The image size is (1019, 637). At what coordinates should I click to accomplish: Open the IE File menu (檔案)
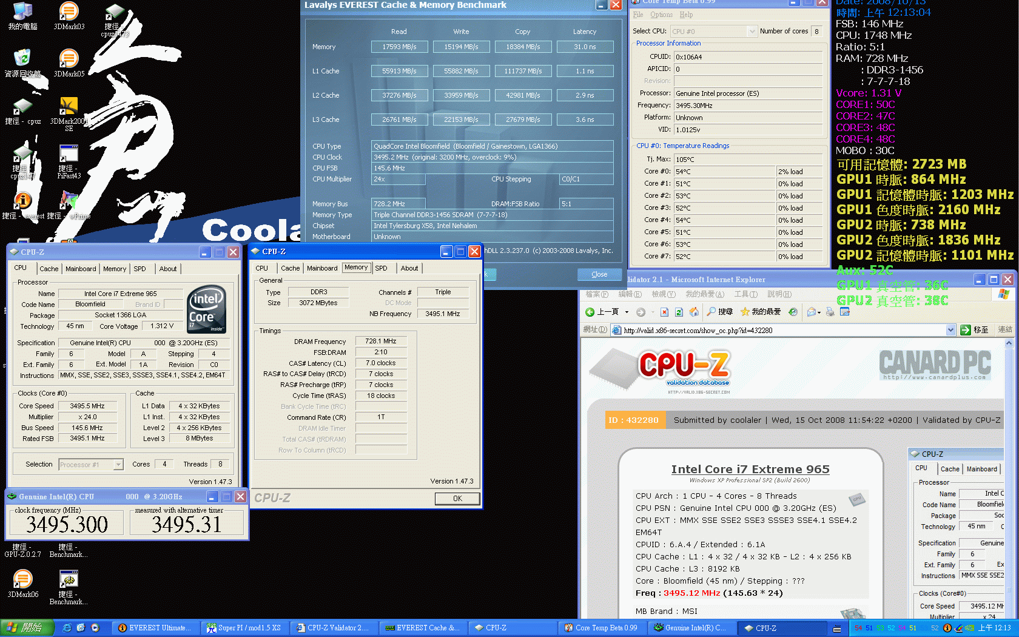[597, 294]
